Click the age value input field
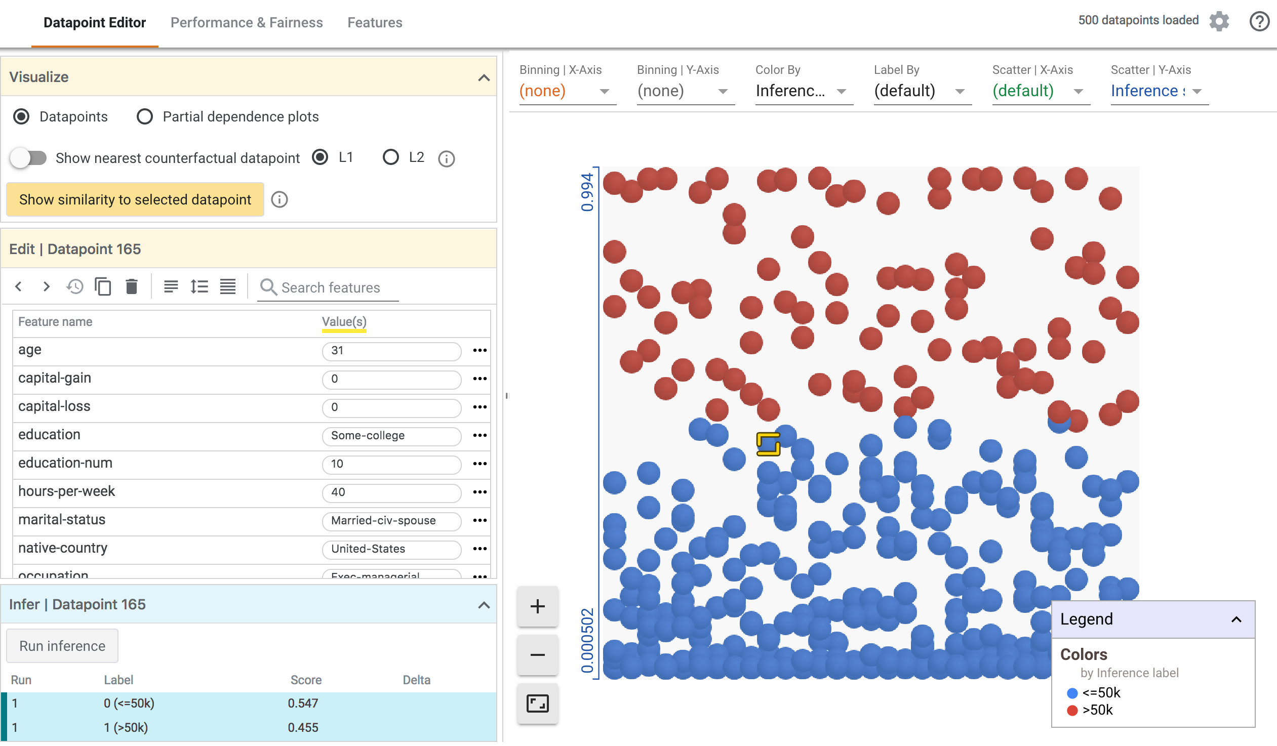 click(x=391, y=350)
